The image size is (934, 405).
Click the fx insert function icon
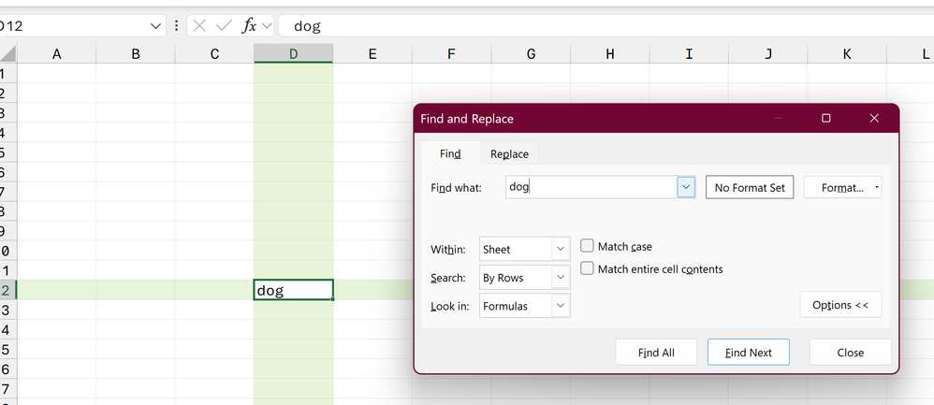pyautogui.click(x=249, y=26)
